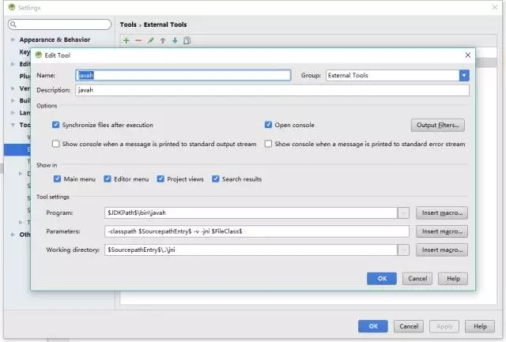Screen dimensions: 506x342
Task: Click Tools in the breadcrumb header
Action: (x=128, y=24)
